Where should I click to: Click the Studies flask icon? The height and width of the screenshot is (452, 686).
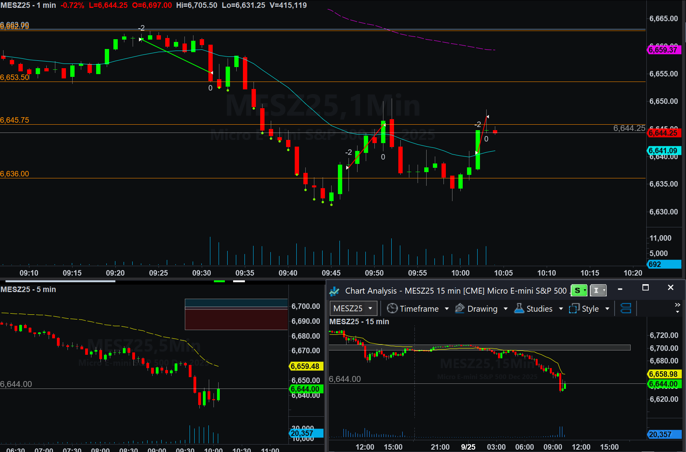click(x=519, y=309)
